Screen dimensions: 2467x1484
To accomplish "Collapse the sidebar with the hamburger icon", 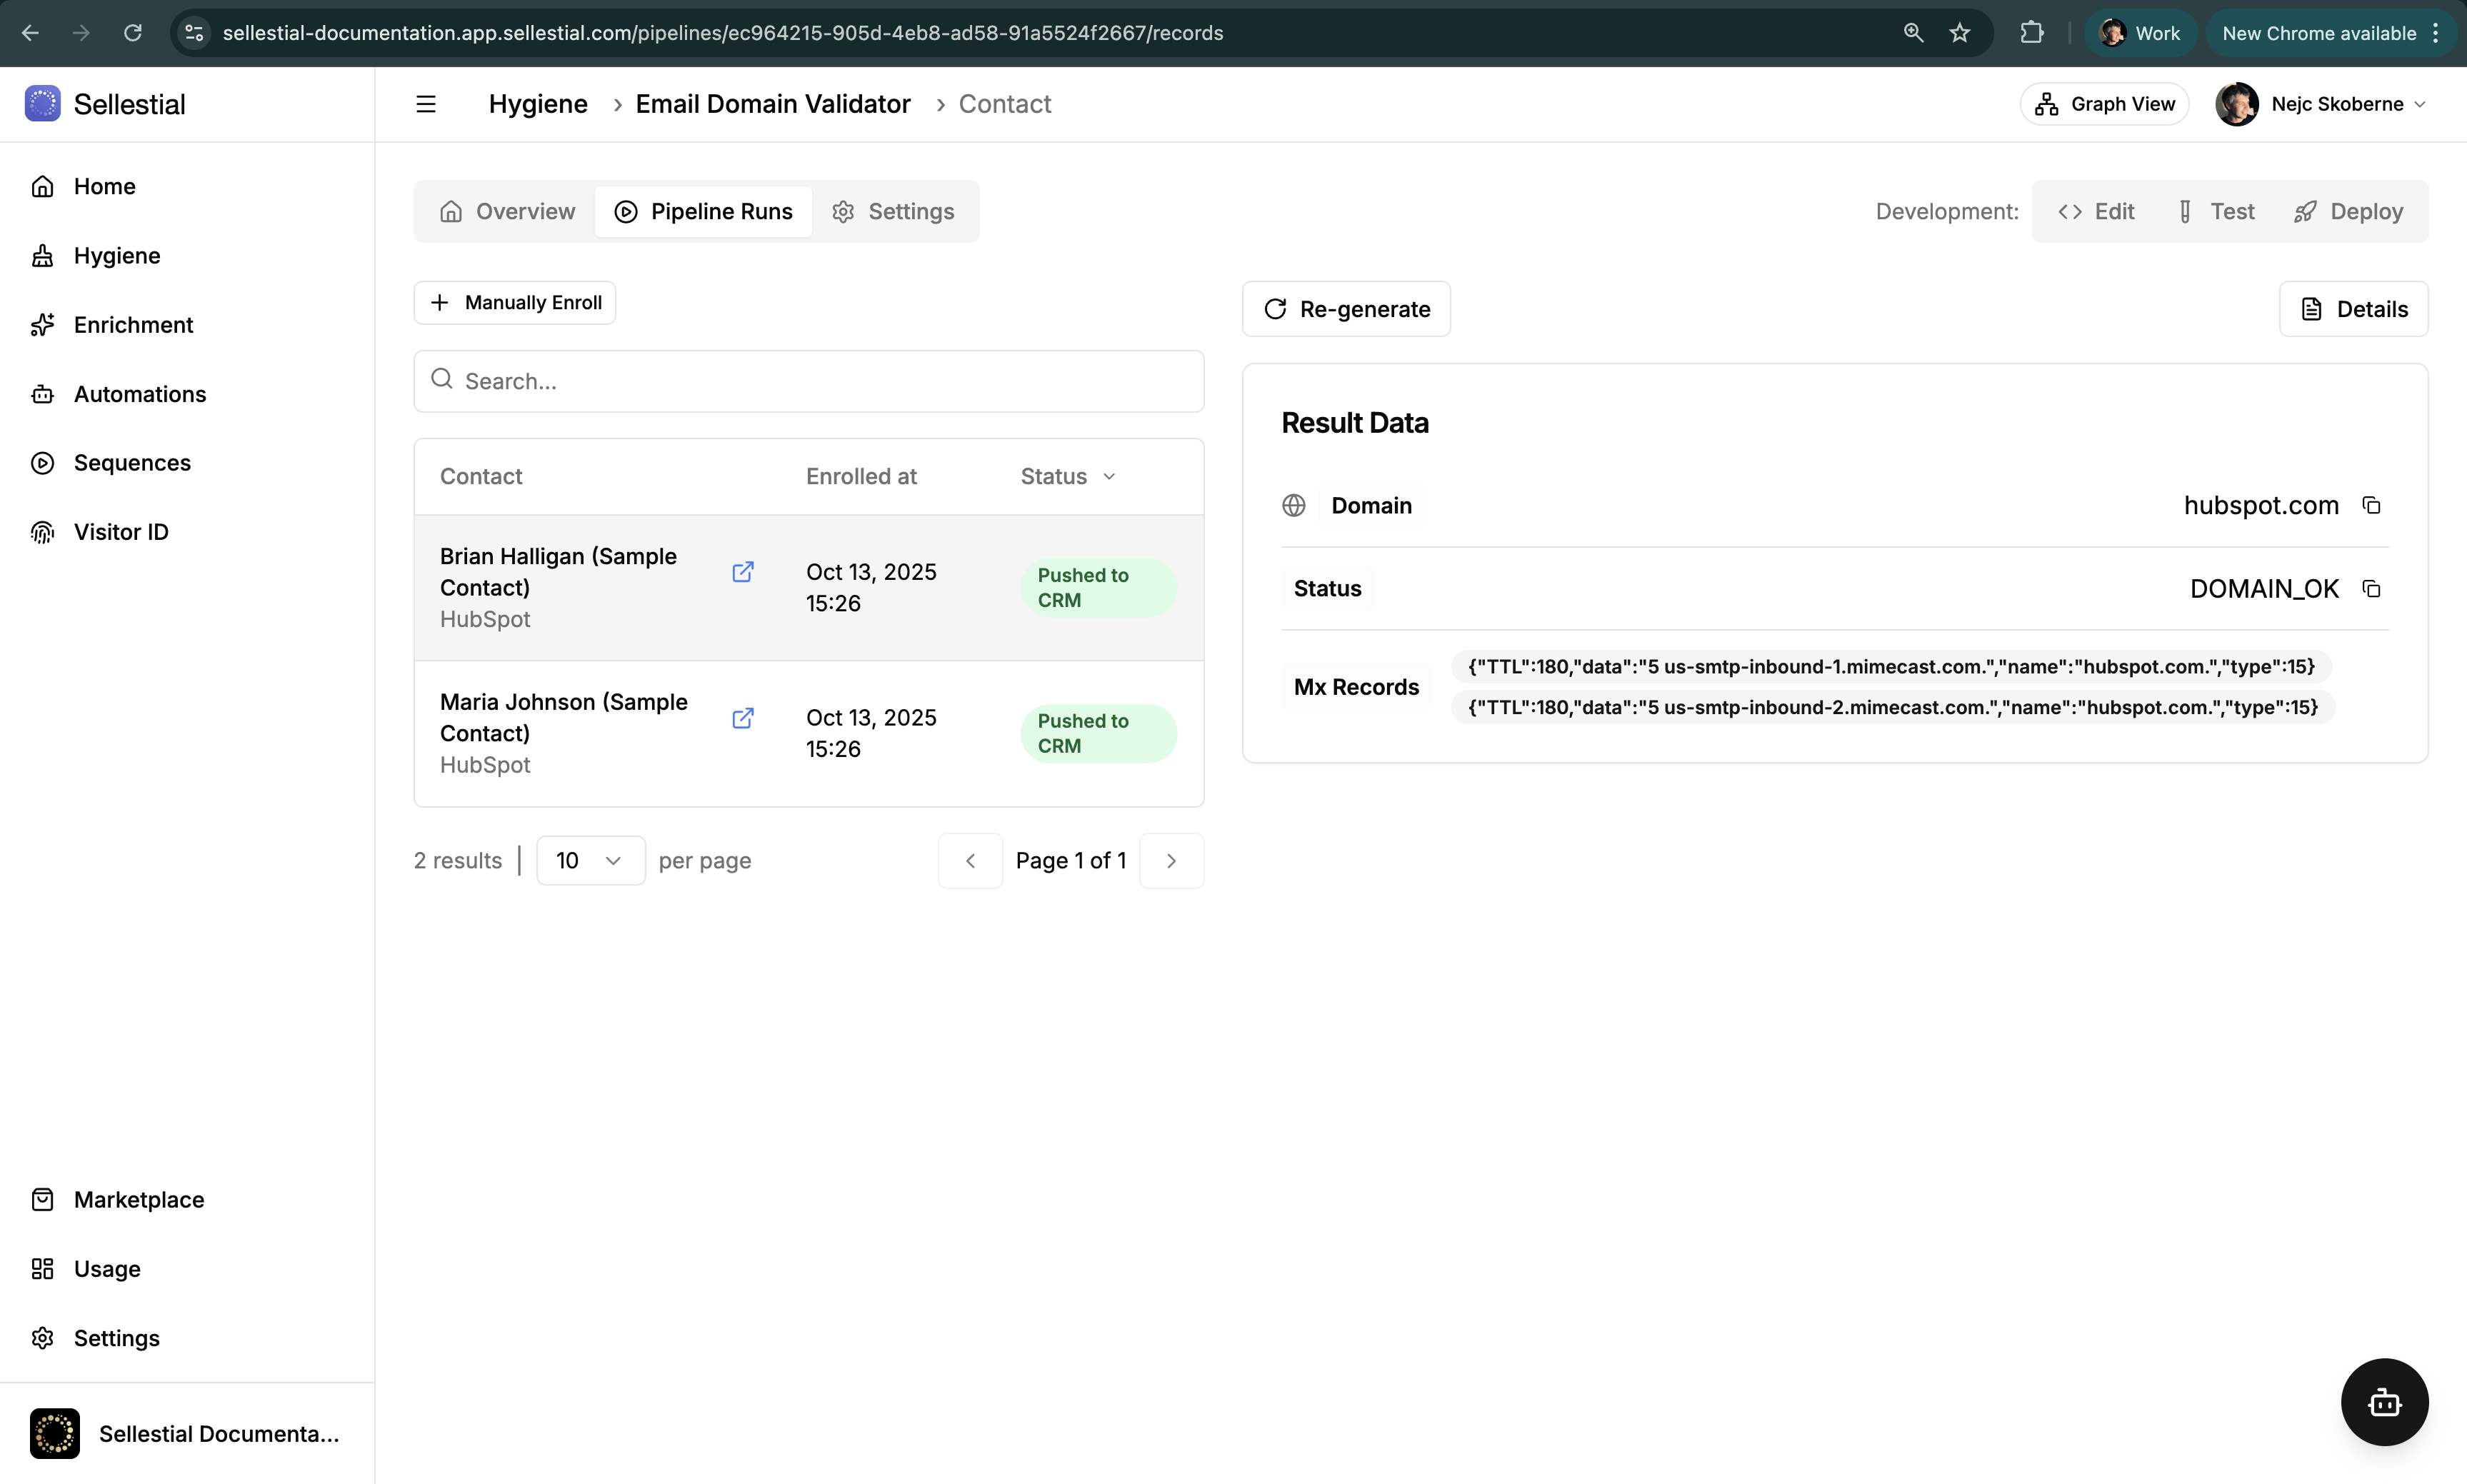I will pyautogui.click(x=426, y=103).
